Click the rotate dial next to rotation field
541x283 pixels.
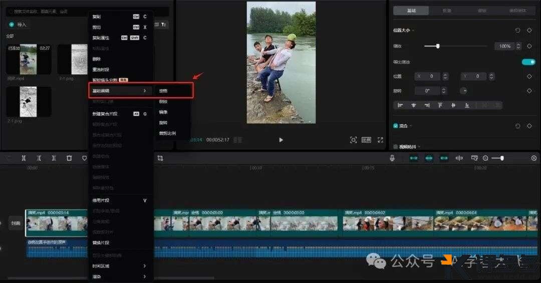coord(463,91)
